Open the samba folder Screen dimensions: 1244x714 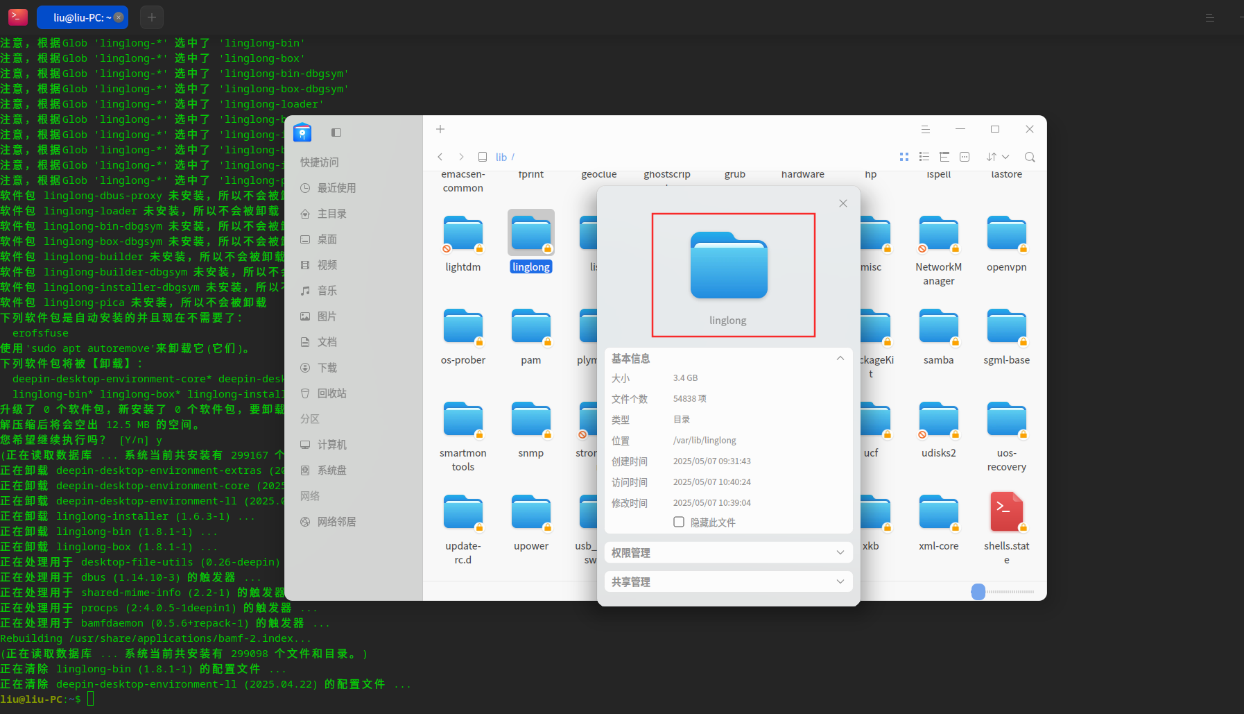(938, 328)
